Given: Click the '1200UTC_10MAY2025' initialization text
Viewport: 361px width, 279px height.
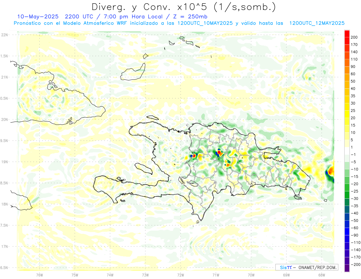Looking at the screenshot, I should [205, 23].
